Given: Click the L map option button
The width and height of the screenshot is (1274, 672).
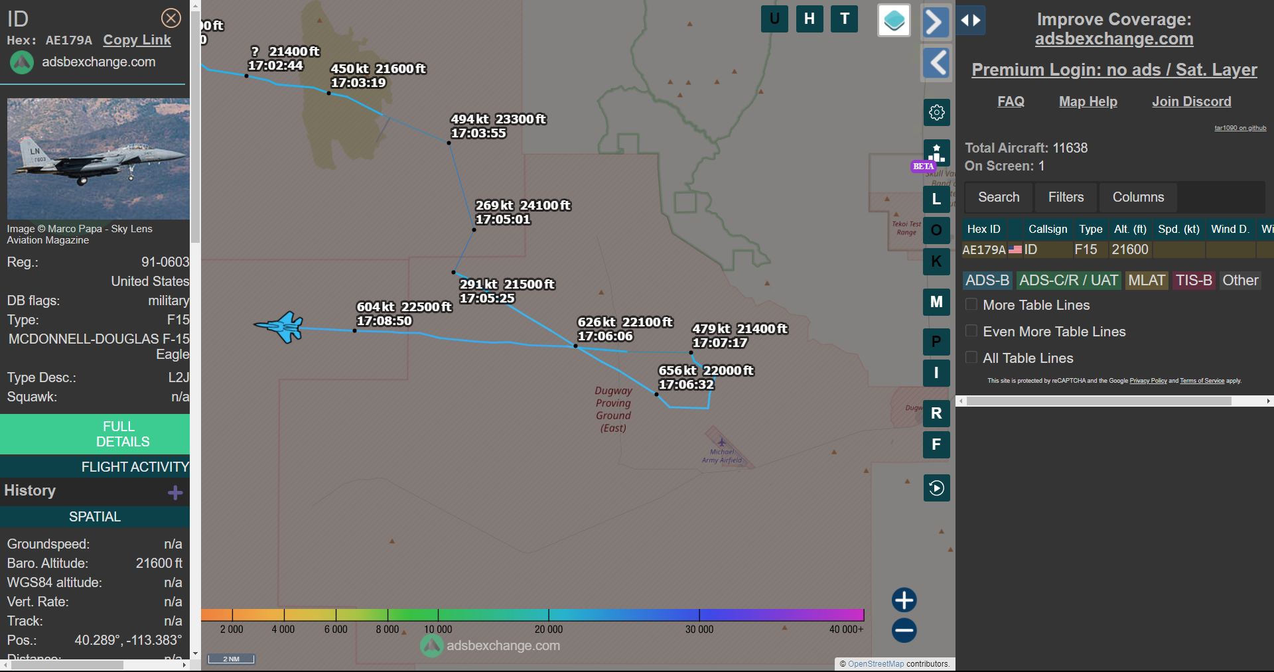Looking at the screenshot, I should pyautogui.click(x=936, y=198).
